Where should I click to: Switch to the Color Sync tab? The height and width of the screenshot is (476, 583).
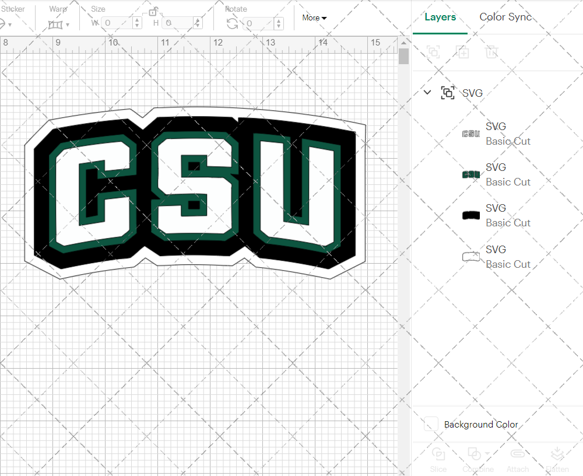coord(505,17)
